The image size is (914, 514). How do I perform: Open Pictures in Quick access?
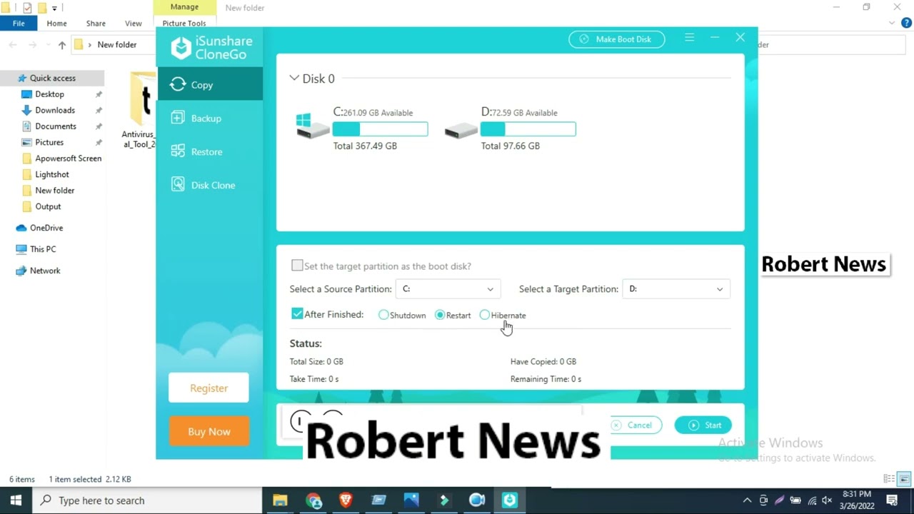pos(49,142)
